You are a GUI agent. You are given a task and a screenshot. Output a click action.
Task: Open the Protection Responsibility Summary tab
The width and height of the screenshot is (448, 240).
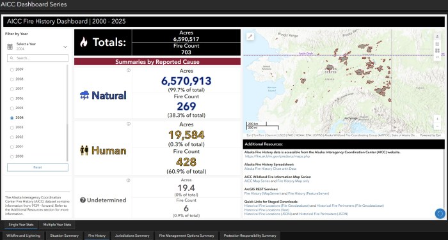(250, 236)
